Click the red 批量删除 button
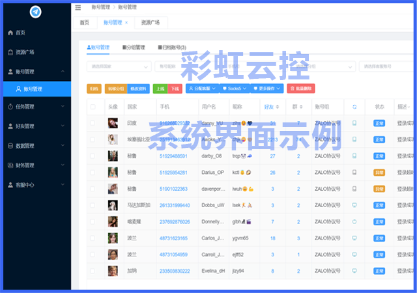 coord(300,89)
